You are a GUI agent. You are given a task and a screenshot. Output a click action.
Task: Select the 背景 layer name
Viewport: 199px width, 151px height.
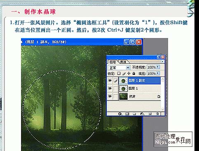click(x=132, y=96)
